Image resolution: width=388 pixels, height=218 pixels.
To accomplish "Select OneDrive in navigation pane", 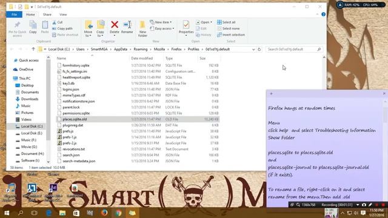I will pos(26,70).
